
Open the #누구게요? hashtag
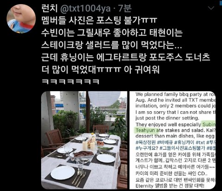[x=147, y=148]
